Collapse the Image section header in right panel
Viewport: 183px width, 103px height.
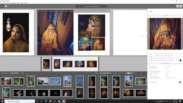pyautogui.click(x=165, y=15)
